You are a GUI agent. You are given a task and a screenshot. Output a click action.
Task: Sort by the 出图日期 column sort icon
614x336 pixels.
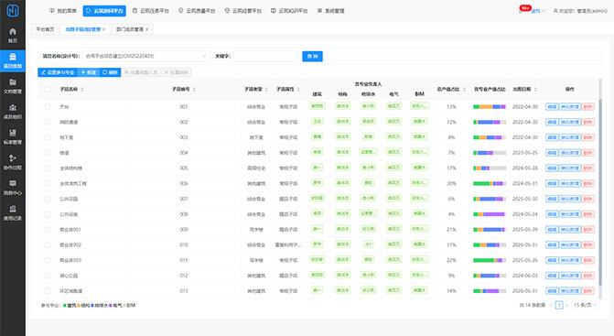(535, 90)
